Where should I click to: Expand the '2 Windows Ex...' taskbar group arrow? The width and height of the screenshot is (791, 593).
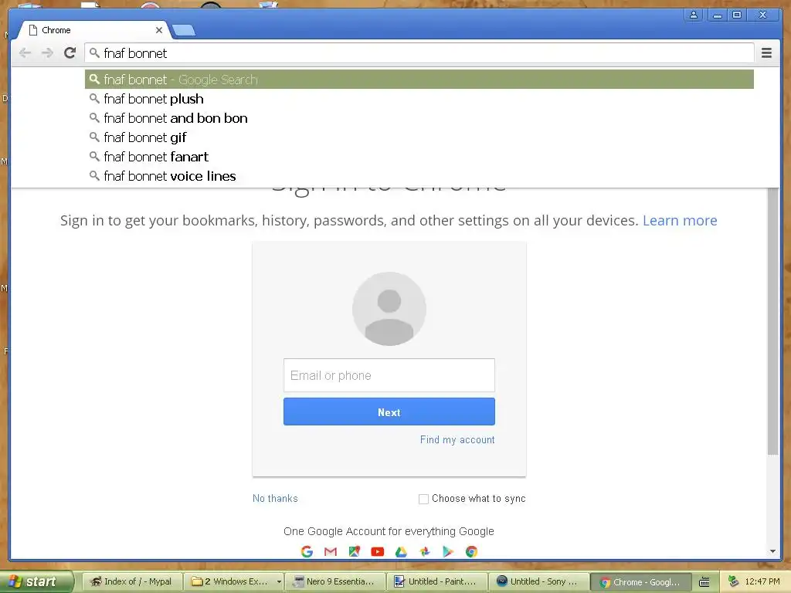[279, 582]
